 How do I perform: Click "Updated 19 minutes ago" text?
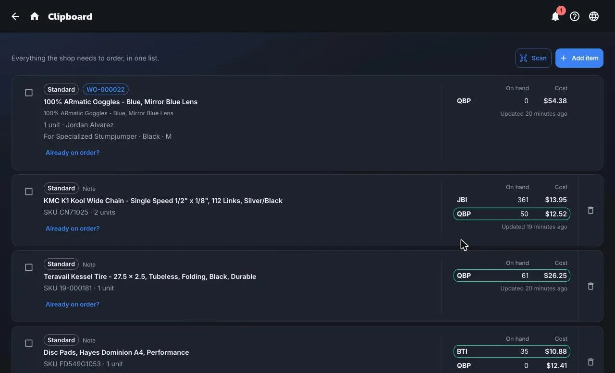click(534, 227)
